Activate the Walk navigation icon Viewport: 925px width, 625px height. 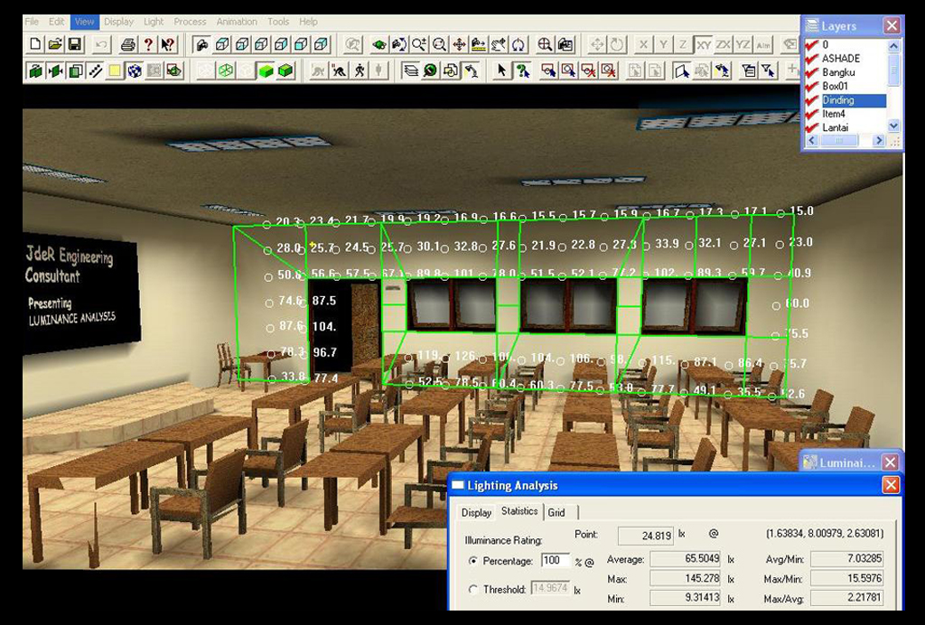pyautogui.click(x=359, y=70)
